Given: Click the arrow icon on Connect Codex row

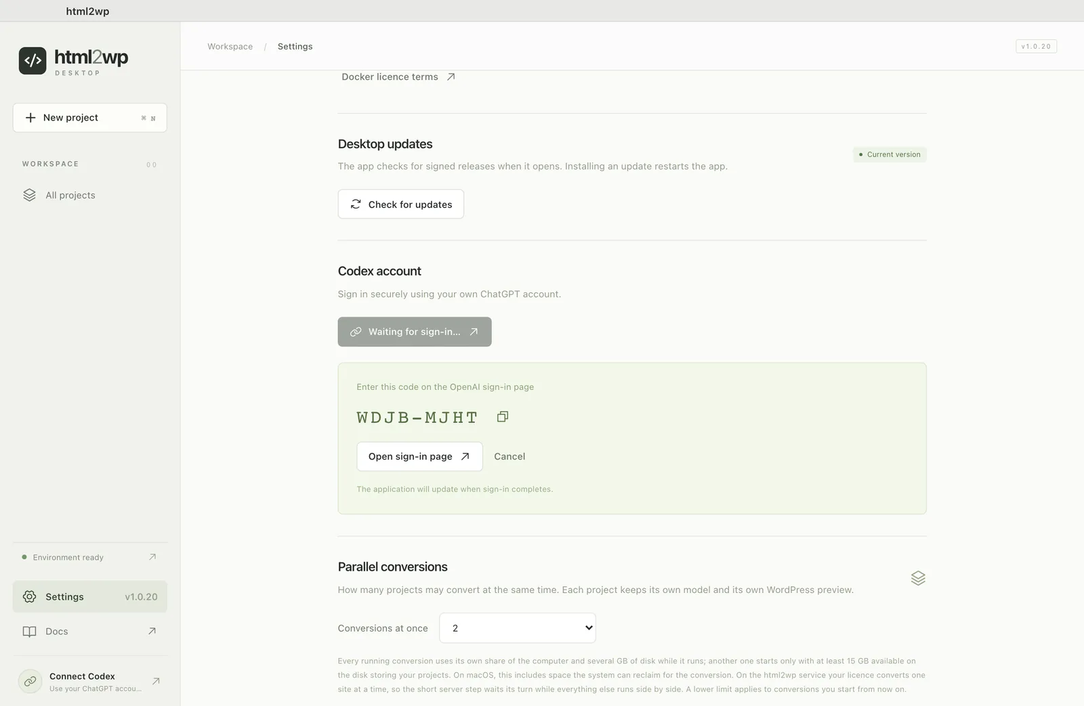Looking at the screenshot, I should [x=156, y=681].
